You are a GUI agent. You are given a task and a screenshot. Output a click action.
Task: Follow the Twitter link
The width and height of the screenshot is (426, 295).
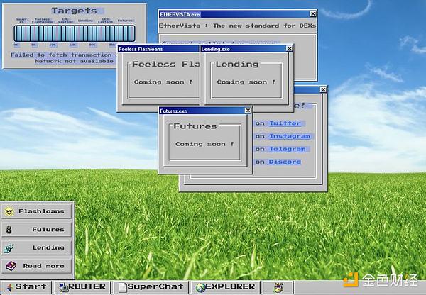pos(285,123)
